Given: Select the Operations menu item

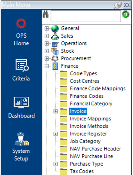Looking at the screenshot, I should point(74,43).
